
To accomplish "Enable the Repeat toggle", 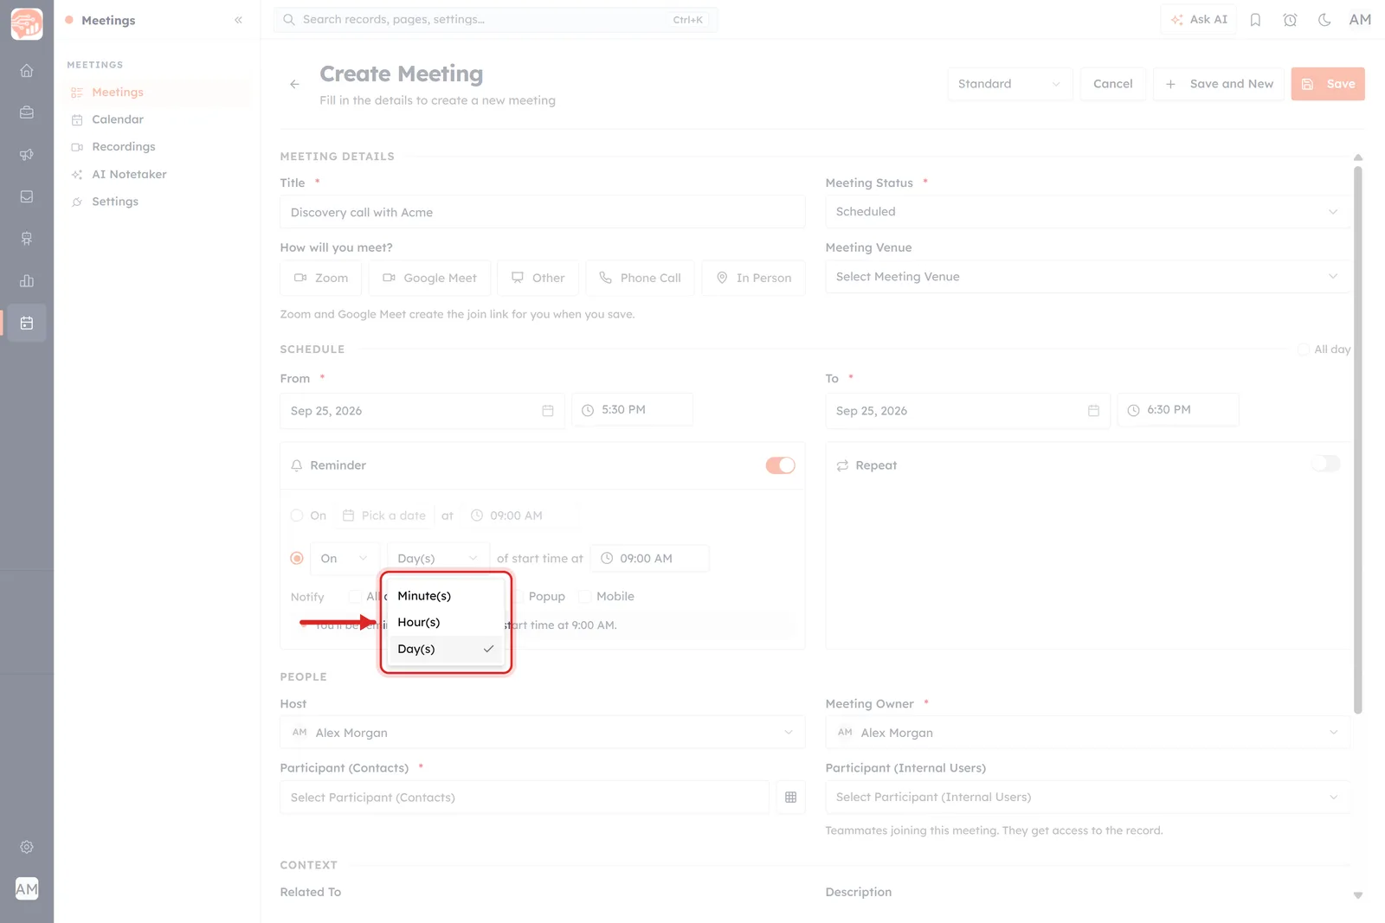I will point(1325,464).
